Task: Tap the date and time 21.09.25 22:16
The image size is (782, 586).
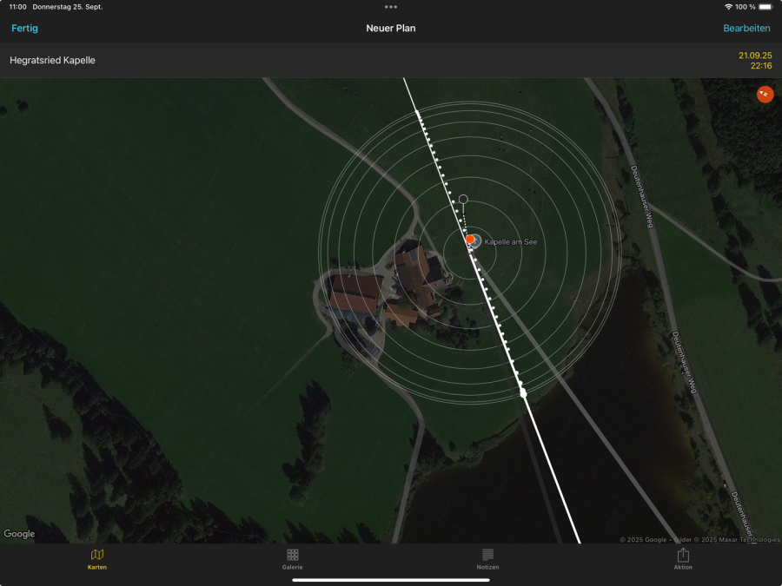Action: (x=755, y=60)
